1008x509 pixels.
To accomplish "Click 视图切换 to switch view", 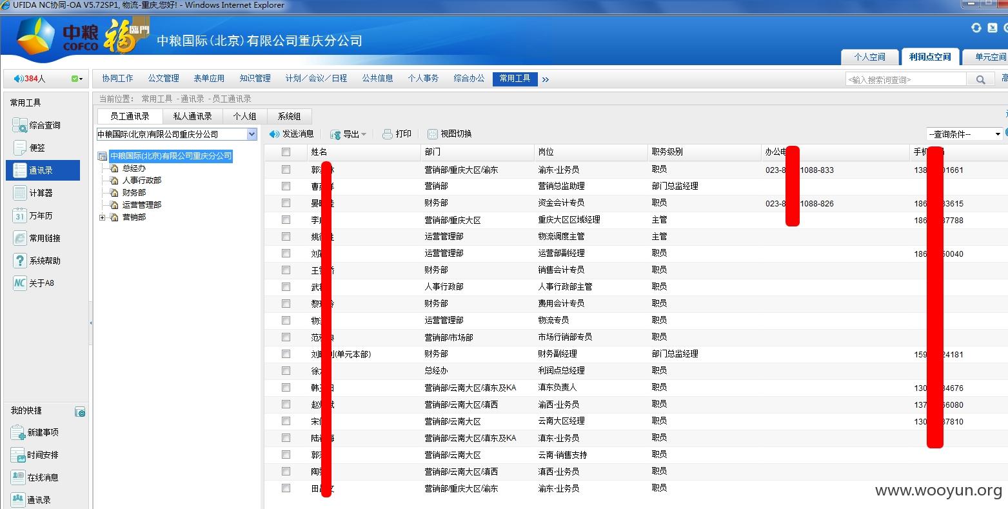I will [450, 134].
